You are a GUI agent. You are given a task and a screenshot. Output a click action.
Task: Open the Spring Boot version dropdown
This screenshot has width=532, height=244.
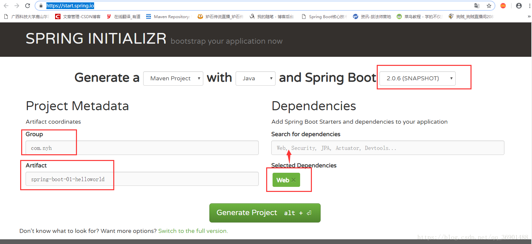[x=417, y=78]
